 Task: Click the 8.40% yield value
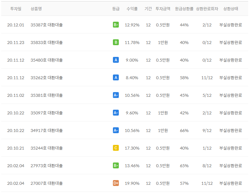click(132, 78)
